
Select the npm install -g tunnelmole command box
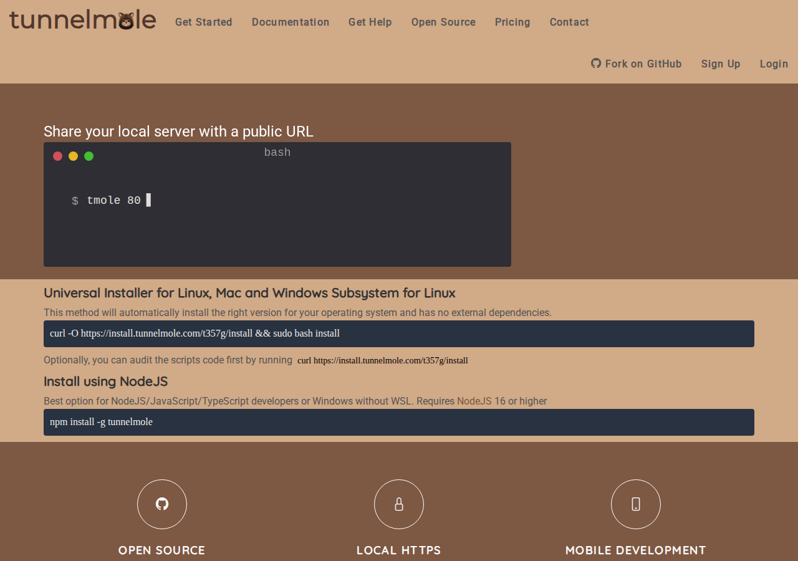(x=399, y=422)
